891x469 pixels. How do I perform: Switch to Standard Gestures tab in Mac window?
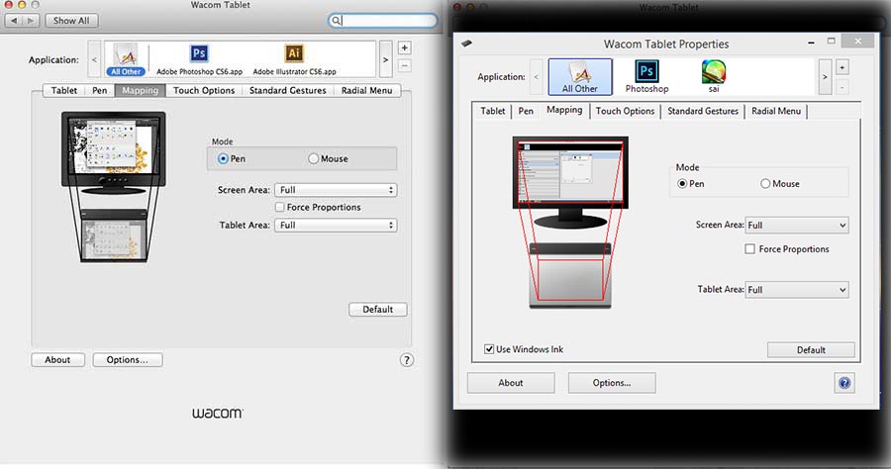tap(287, 90)
